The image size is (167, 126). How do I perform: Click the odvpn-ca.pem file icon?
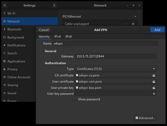click(x=77, y=75)
